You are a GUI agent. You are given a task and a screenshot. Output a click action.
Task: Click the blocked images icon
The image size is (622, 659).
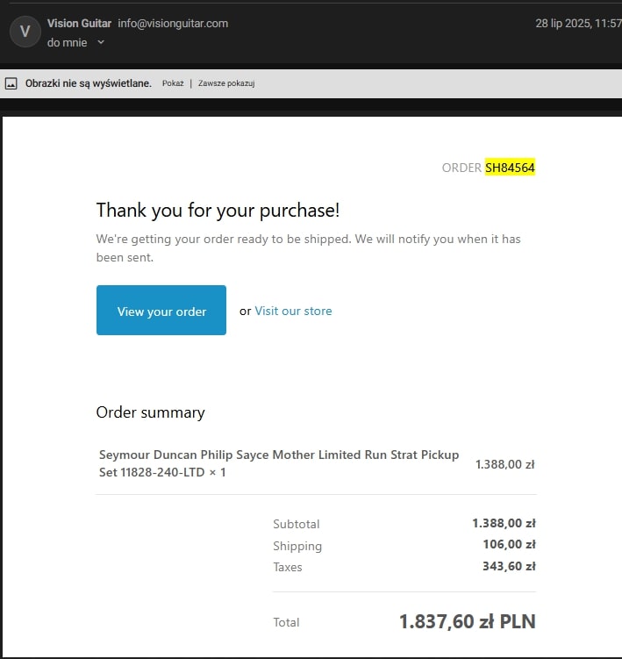point(11,83)
